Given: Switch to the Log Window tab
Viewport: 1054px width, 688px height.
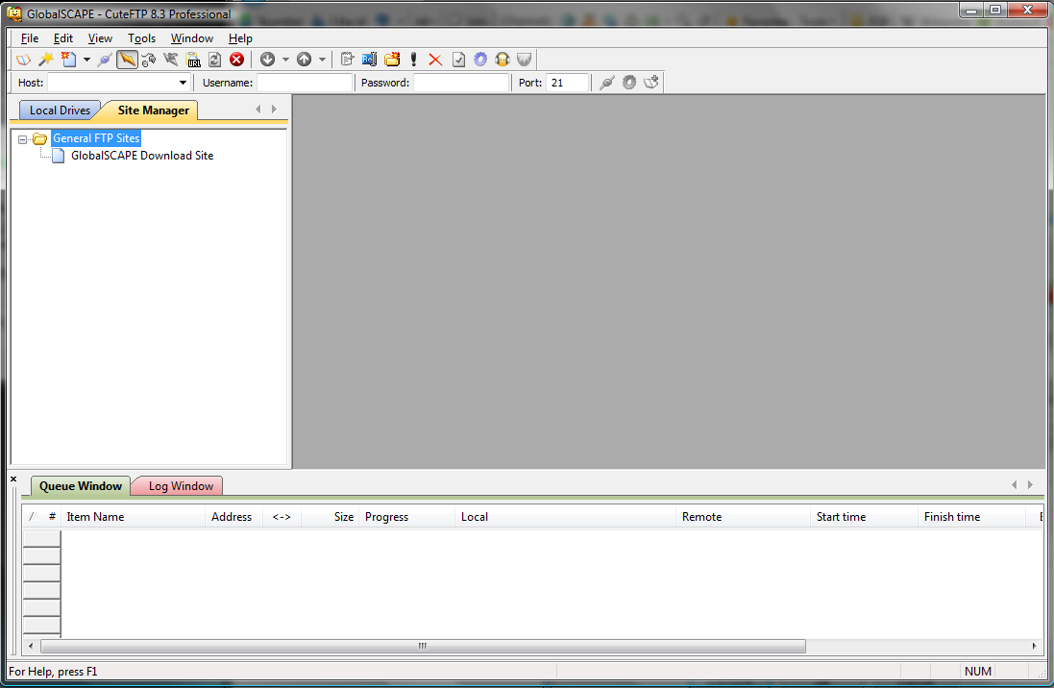Looking at the screenshot, I should (x=180, y=486).
